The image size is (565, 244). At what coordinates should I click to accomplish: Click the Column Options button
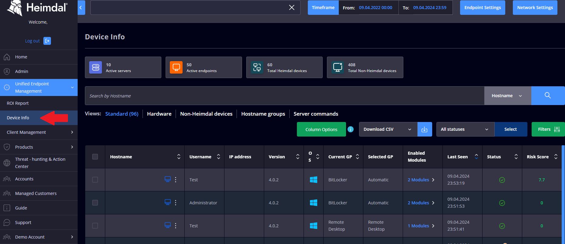click(321, 129)
